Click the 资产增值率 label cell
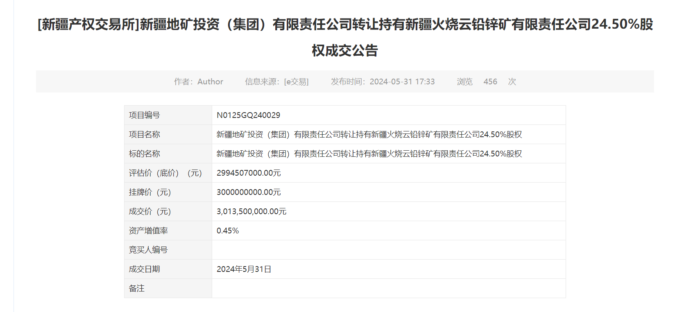 click(x=148, y=231)
